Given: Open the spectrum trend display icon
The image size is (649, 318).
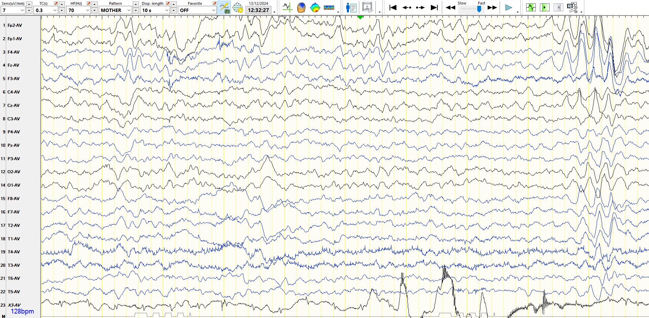Looking at the screenshot, I should [329, 8].
